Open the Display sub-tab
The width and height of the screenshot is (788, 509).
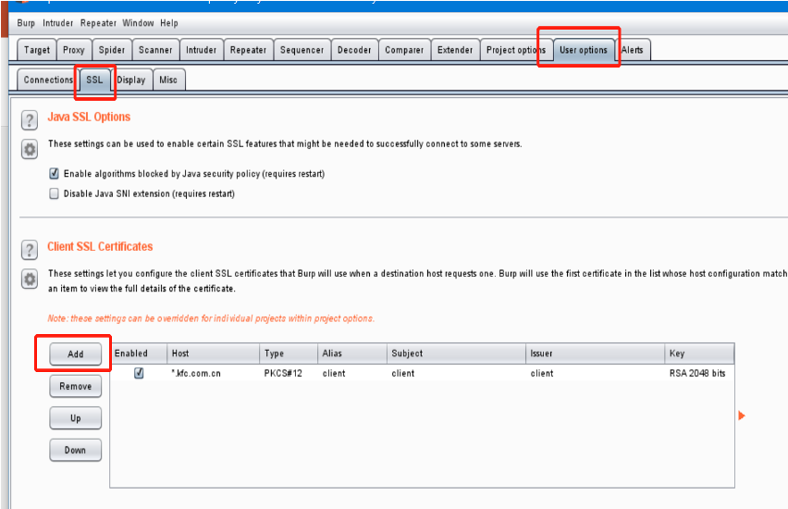pyautogui.click(x=131, y=80)
